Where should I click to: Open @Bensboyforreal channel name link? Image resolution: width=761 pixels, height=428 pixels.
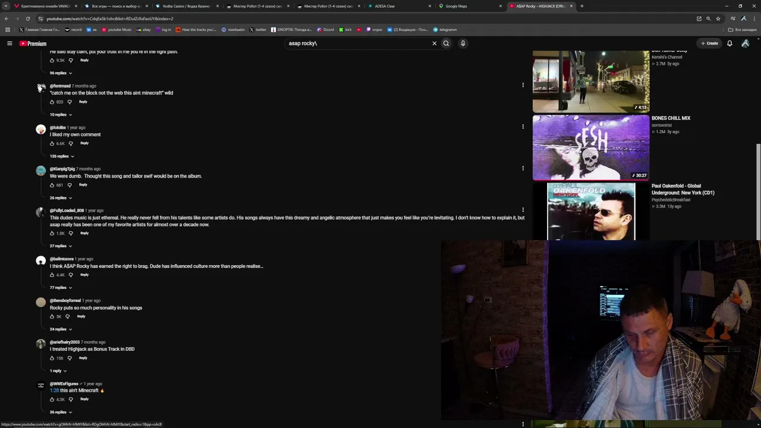click(65, 301)
